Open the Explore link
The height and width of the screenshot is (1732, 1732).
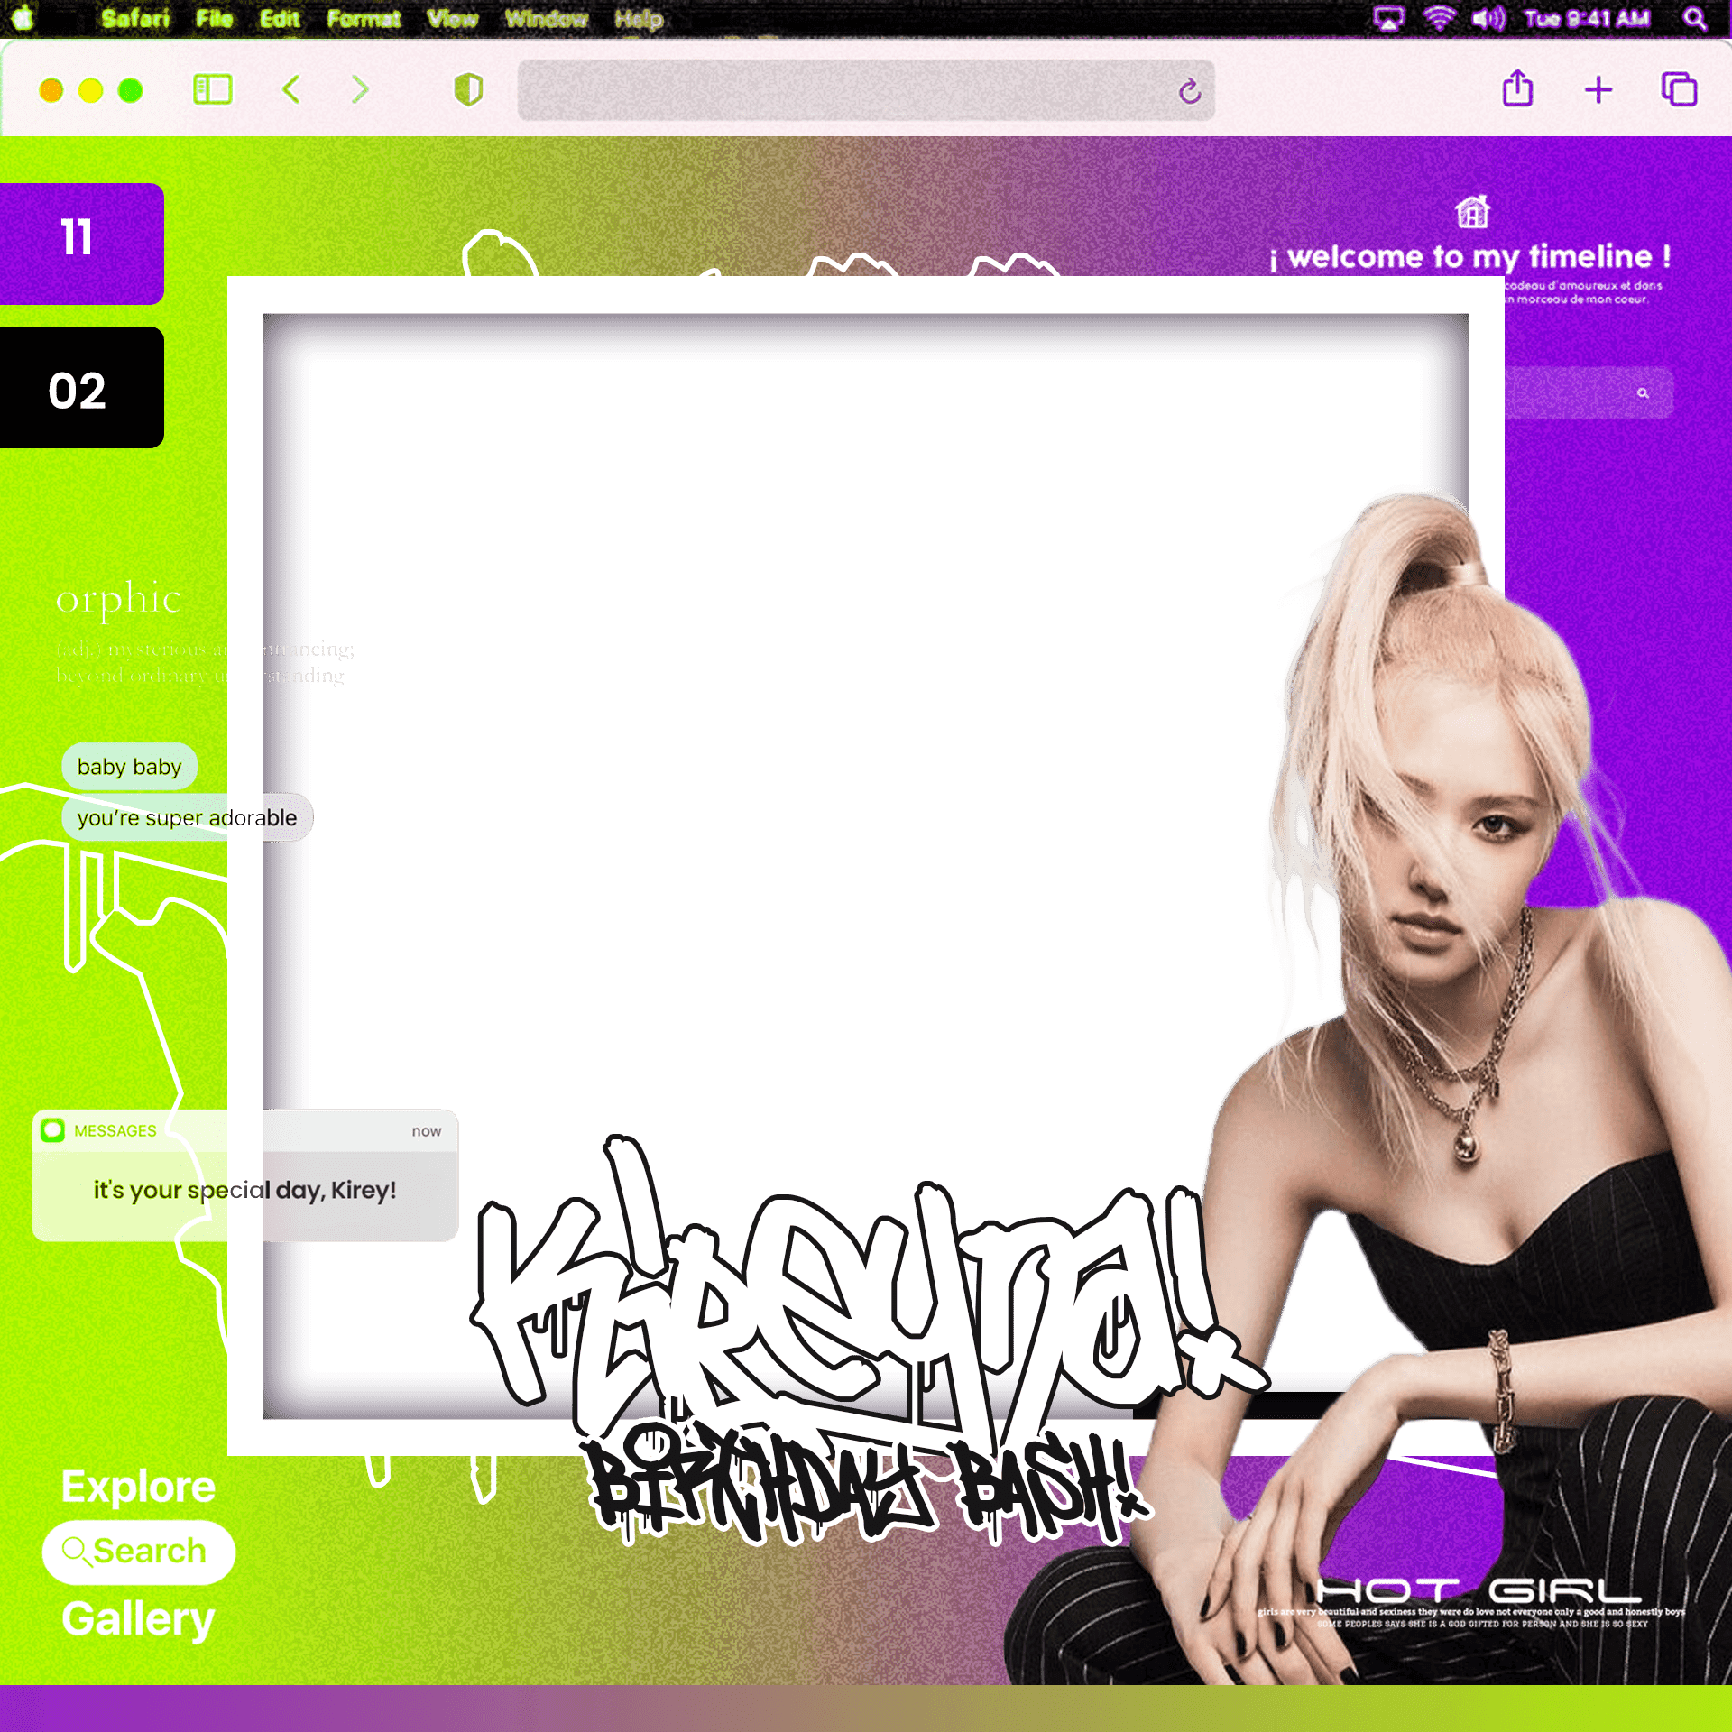[x=138, y=1487]
